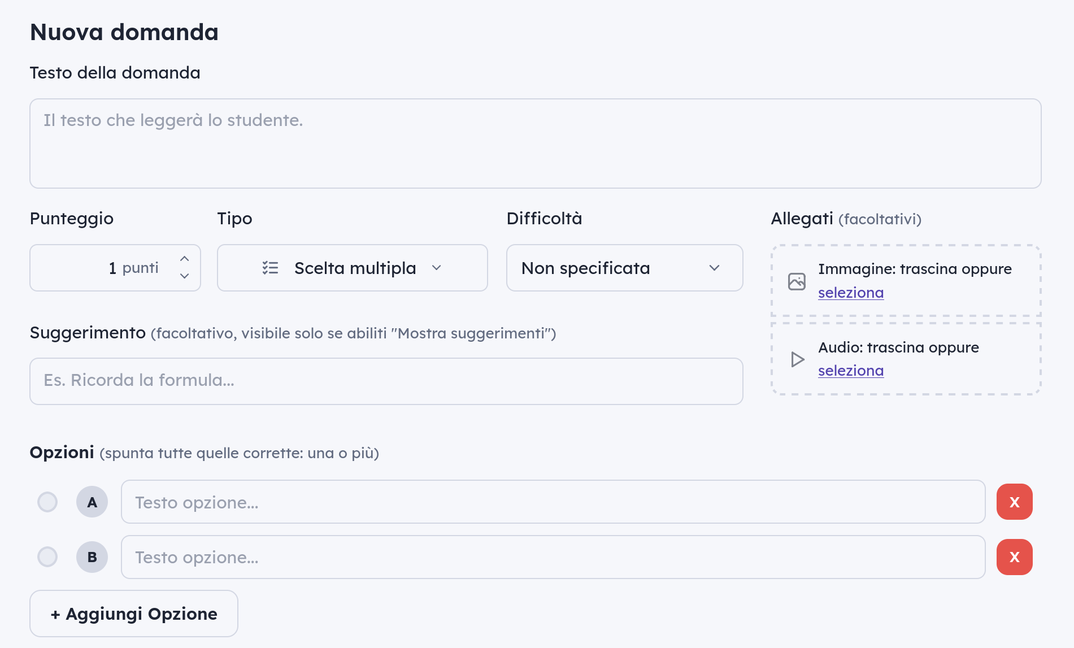Mark option A as correct

pyautogui.click(x=47, y=502)
